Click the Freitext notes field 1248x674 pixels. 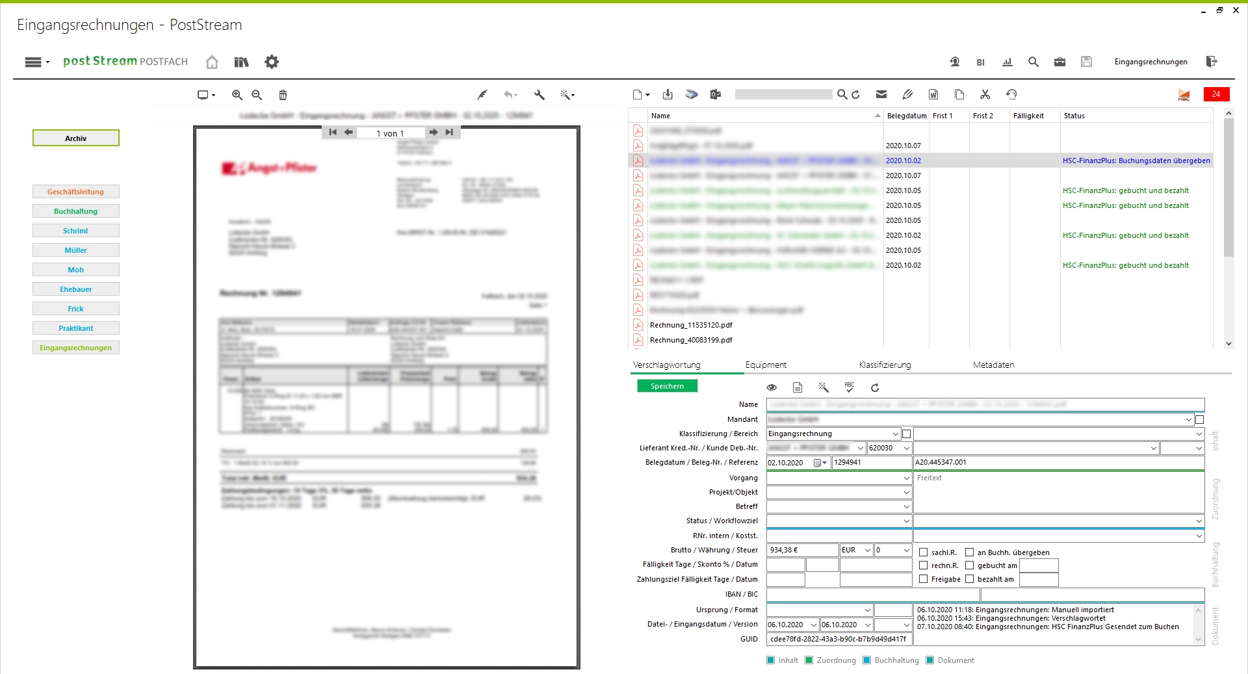tap(1059, 492)
